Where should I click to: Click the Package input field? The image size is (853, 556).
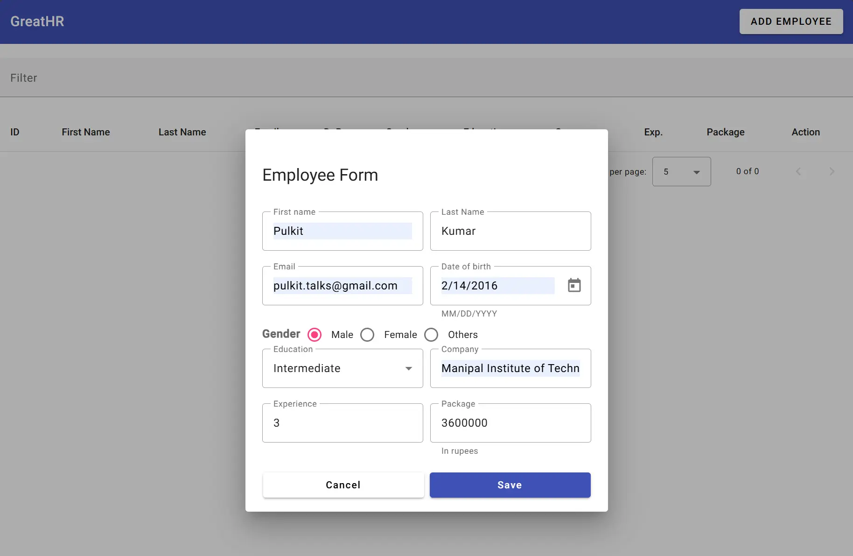tap(510, 423)
